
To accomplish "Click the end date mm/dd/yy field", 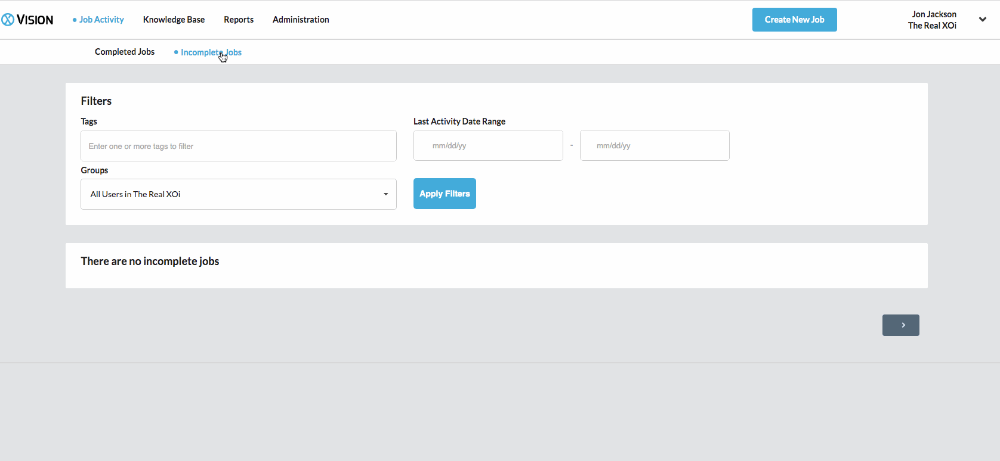I will [654, 145].
